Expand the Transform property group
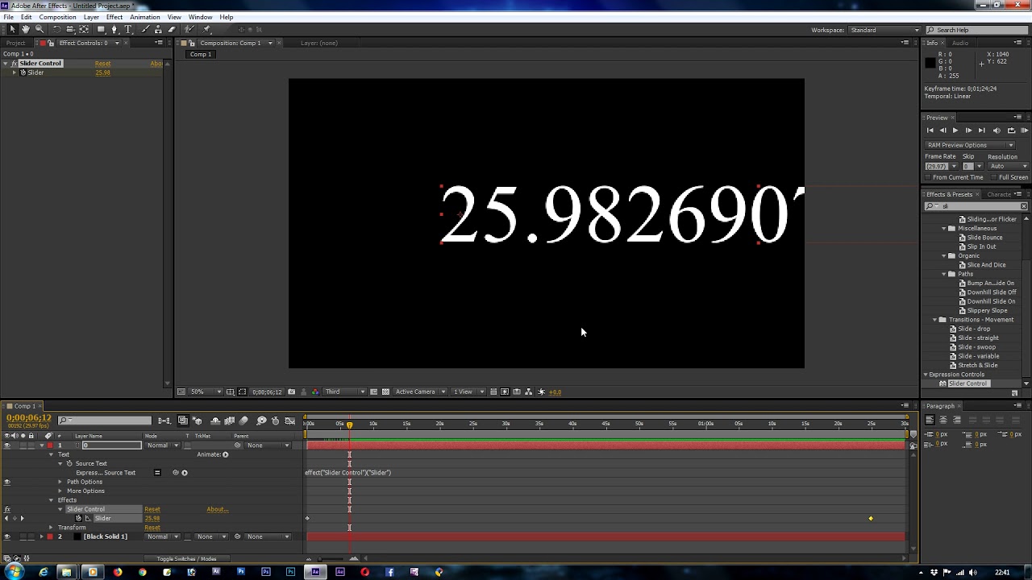The height and width of the screenshot is (580, 1032). point(51,528)
